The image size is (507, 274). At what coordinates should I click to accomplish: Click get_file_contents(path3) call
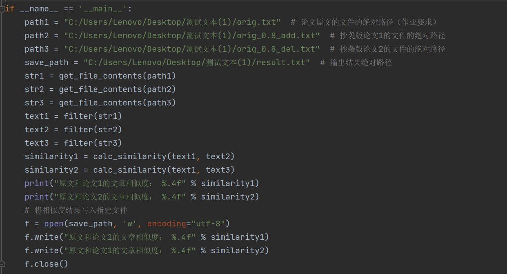click(x=117, y=103)
